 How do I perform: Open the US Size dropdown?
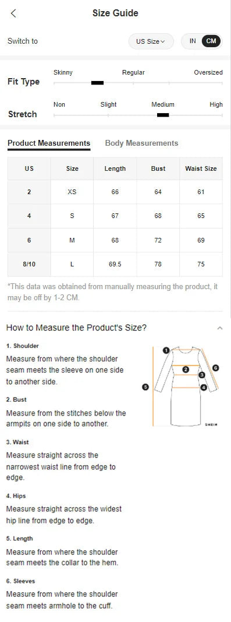pyautogui.click(x=151, y=41)
